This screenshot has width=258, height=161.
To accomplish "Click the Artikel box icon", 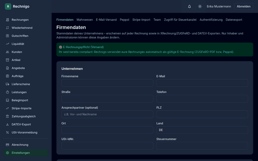I will (x=7, y=60).
